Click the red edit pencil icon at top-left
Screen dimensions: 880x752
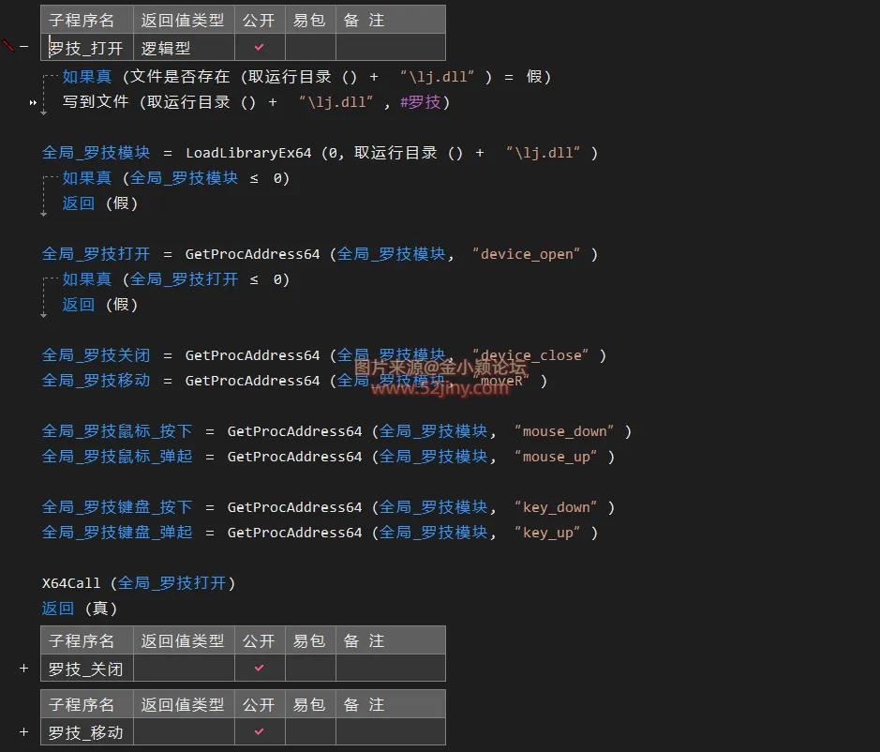coord(10,43)
